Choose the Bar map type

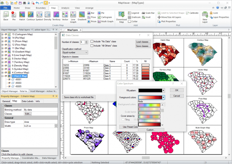(91, 13)
